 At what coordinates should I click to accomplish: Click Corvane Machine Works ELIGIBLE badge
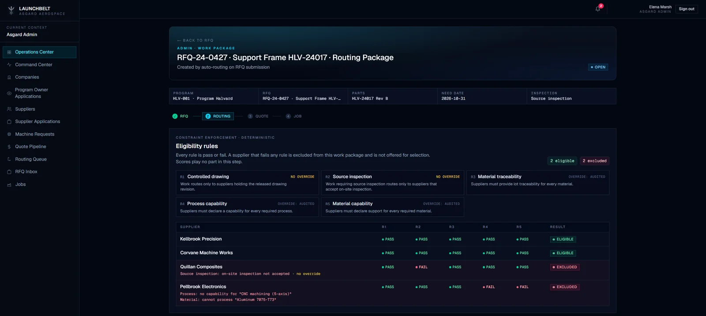tap(563, 253)
